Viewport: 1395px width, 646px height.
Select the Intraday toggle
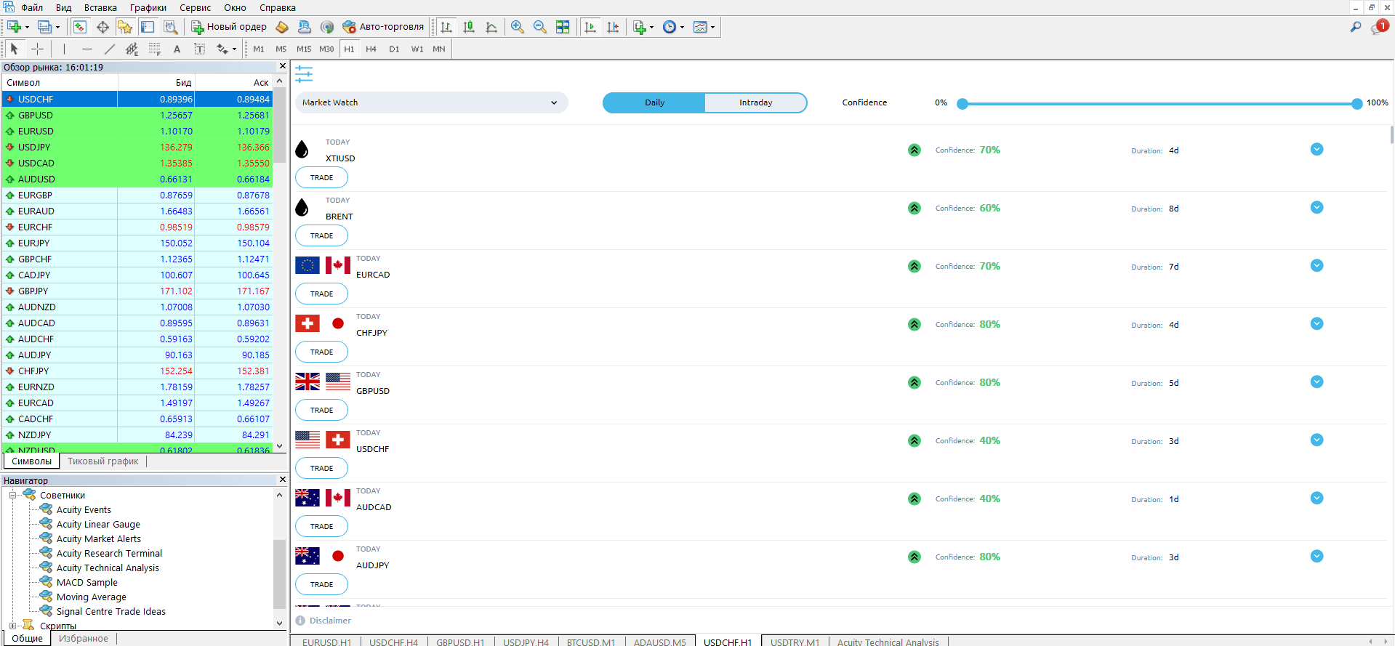pos(756,102)
